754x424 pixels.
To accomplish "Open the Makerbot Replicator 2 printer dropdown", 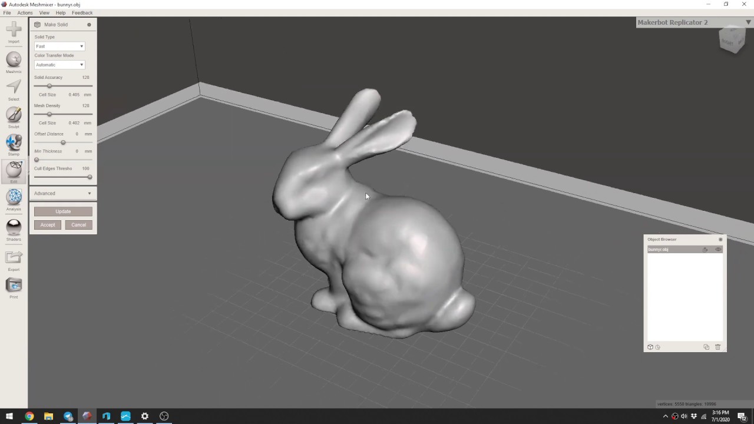I will point(695,22).
